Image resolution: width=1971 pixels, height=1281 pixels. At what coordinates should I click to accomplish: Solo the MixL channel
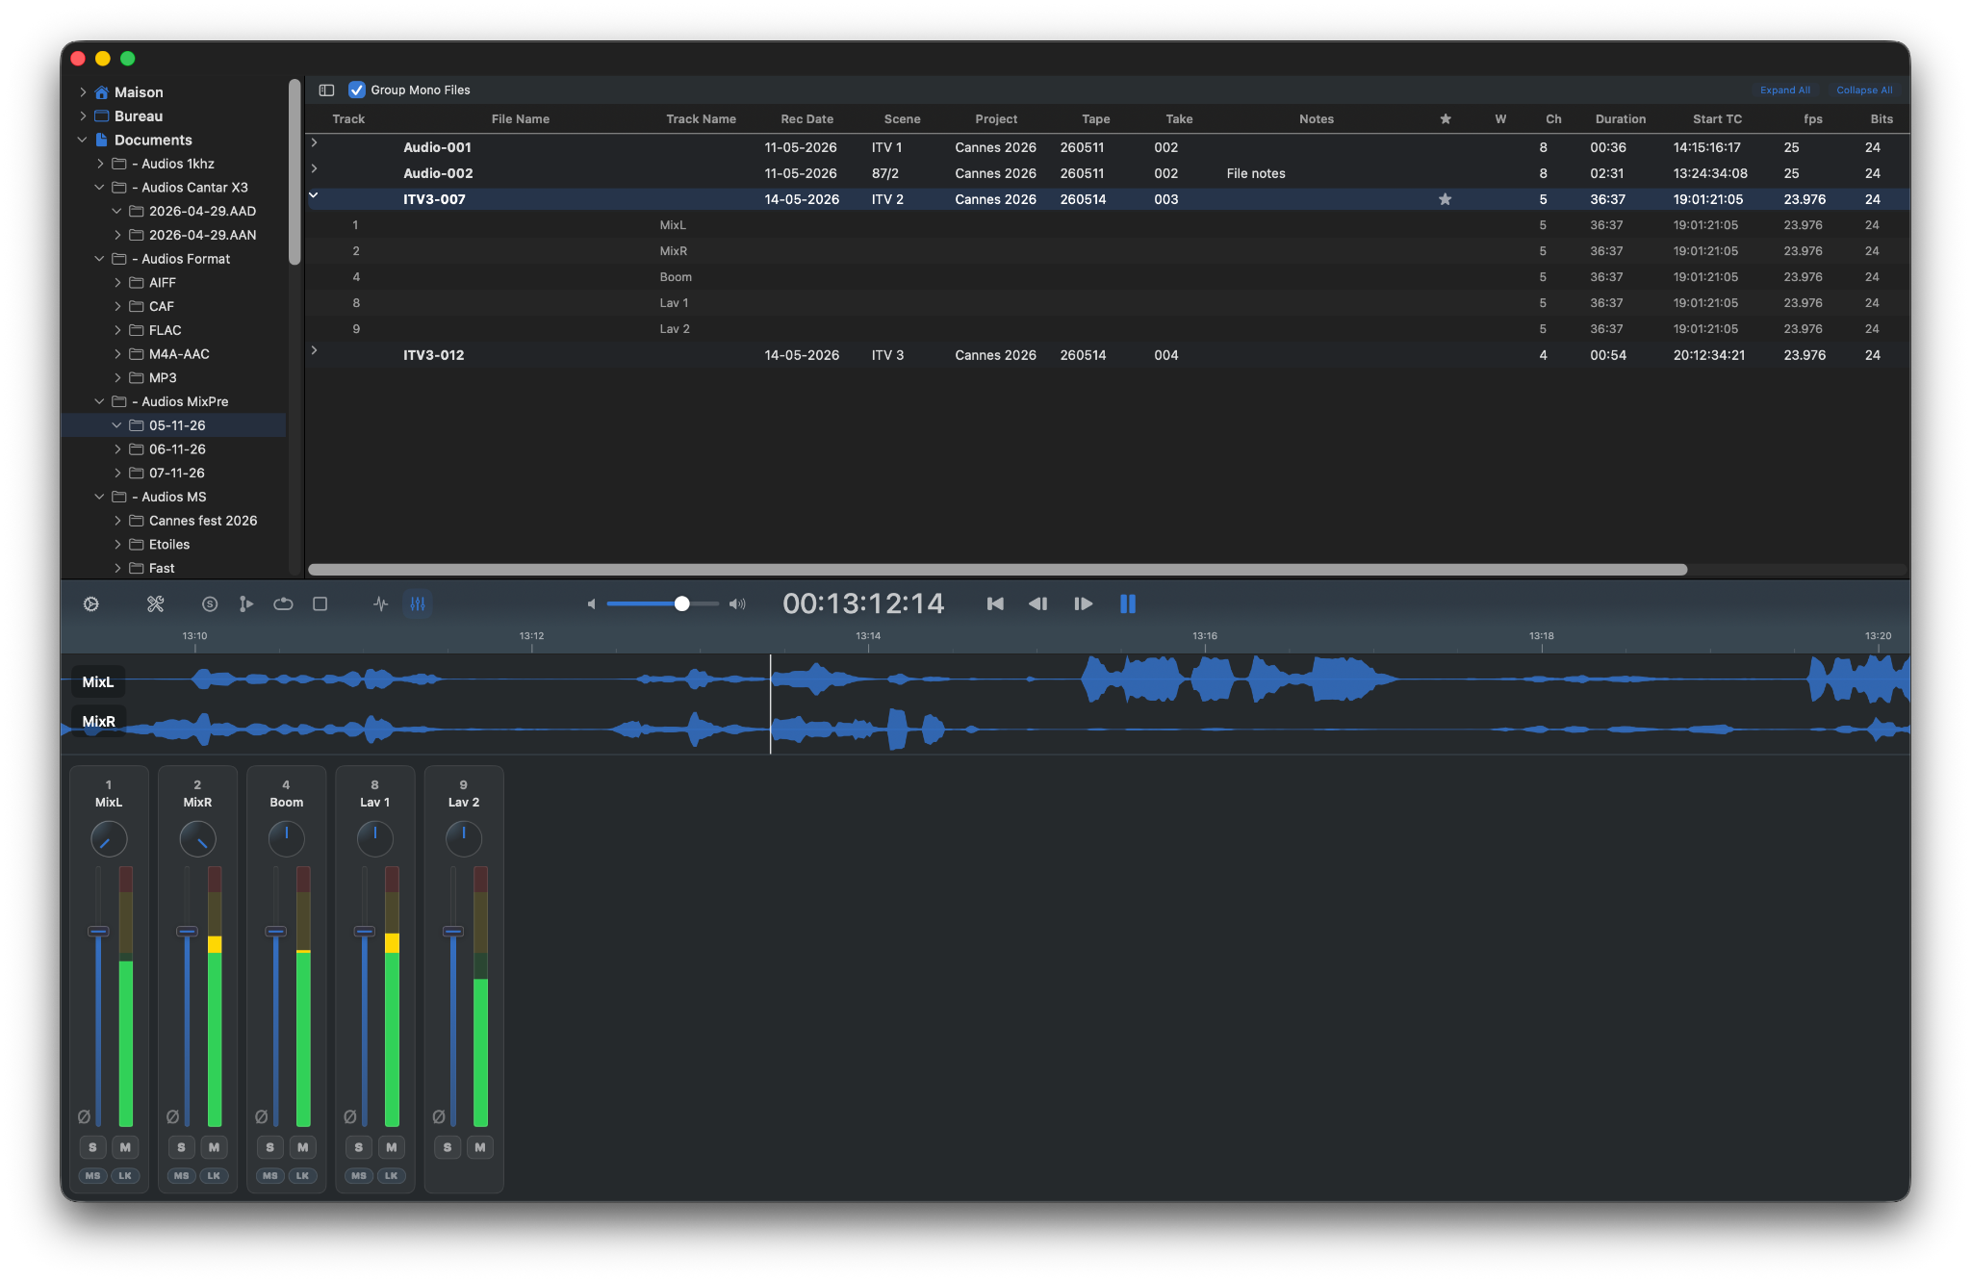pos(92,1147)
